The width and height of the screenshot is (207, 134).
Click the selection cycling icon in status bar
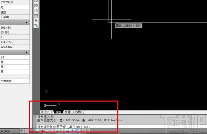coord(87,131)
